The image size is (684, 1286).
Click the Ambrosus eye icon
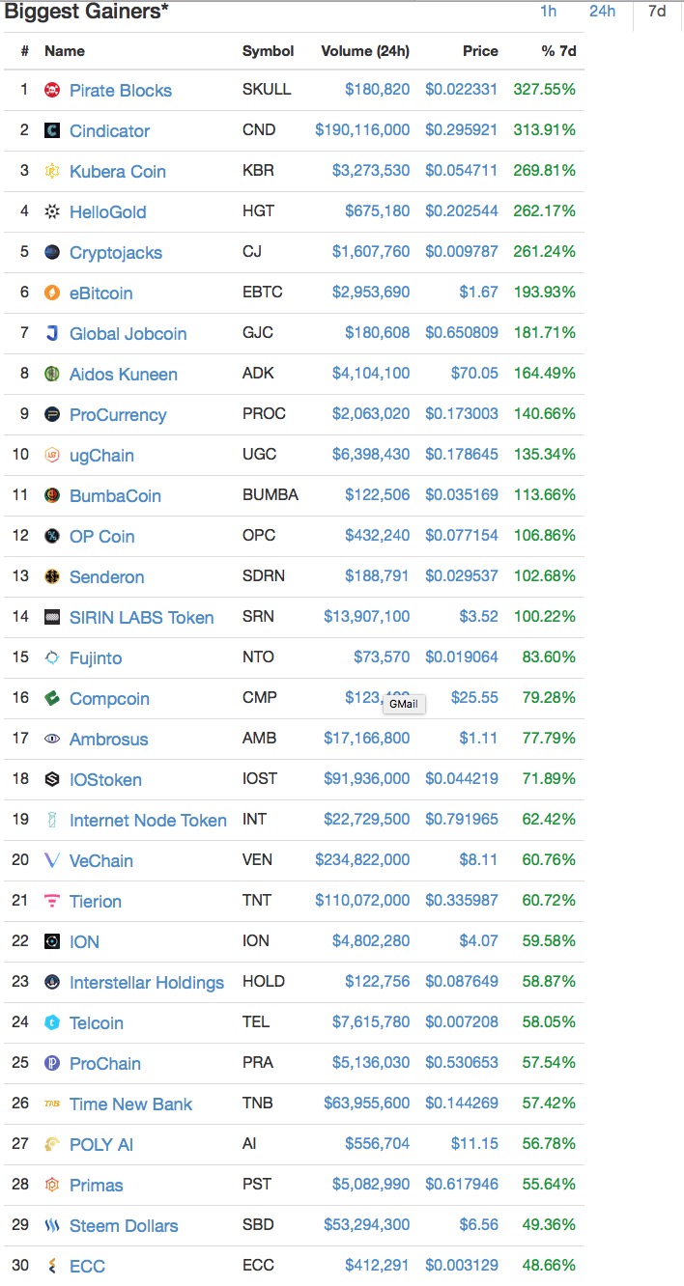pos(52,740)
